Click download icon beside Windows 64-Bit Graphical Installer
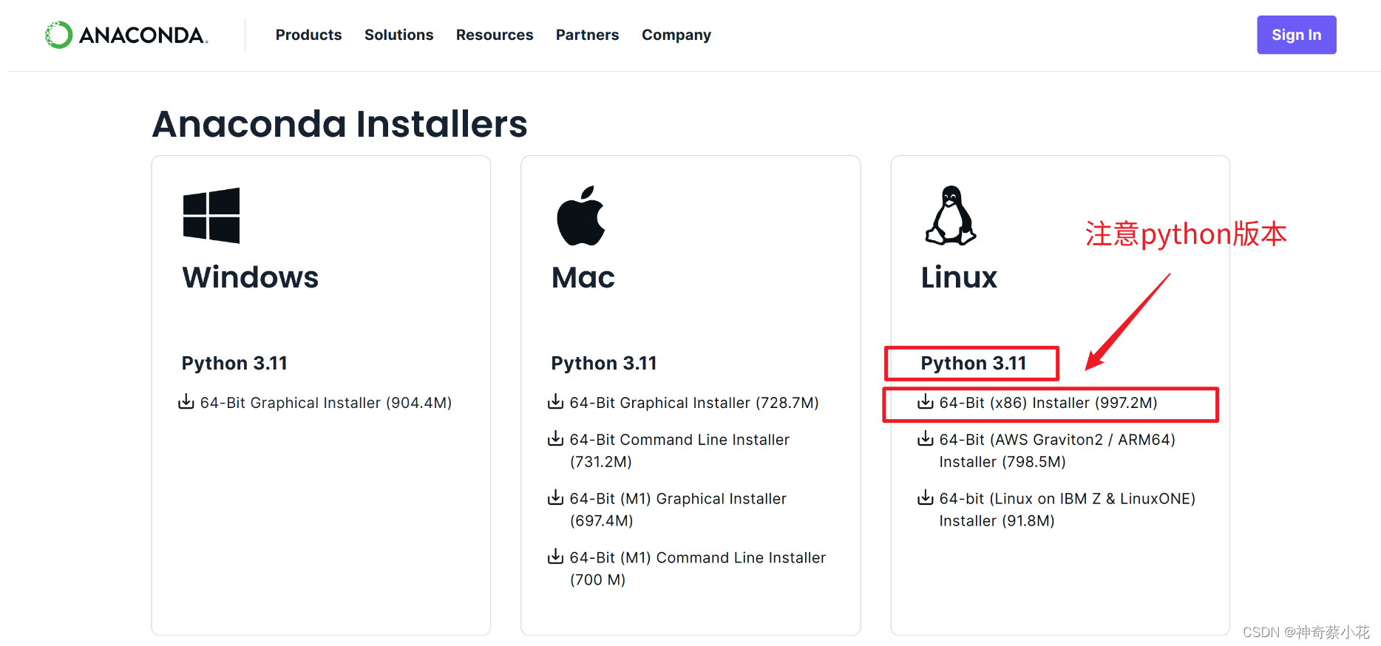The image size is (1381, 646). [x=186, y=402]
